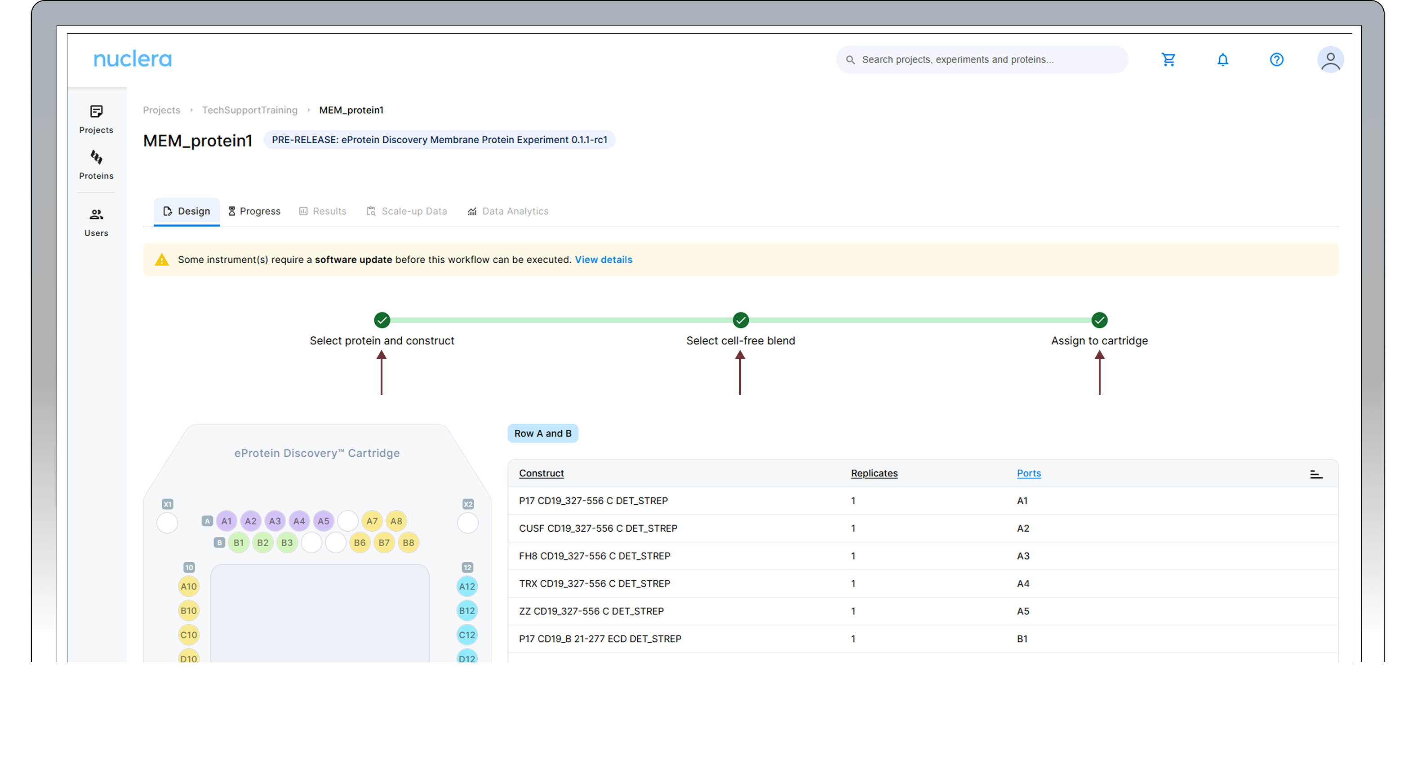Select cartridge port A12
This screenshot has height=767, width=1408.
(467, 587)
